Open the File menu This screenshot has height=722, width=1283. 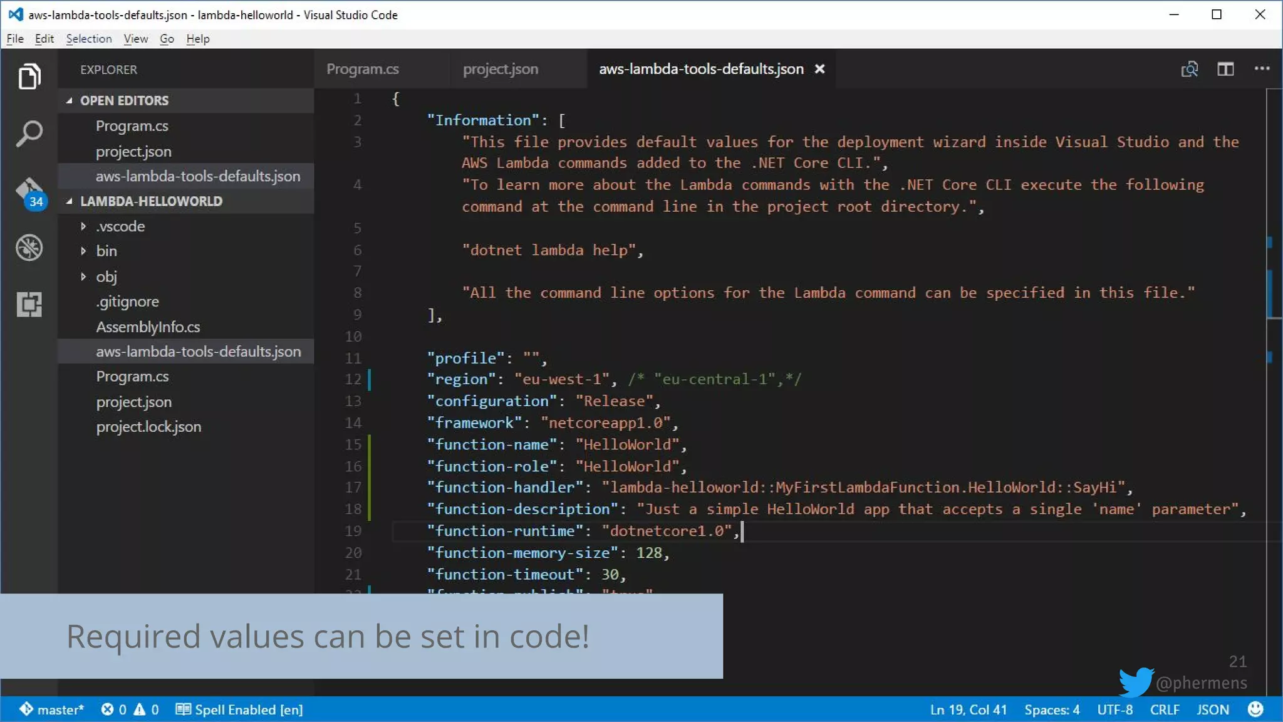[x=15, y=39]
